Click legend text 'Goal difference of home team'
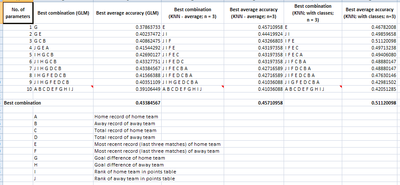The height and width of the screenshot is (185, 400). 130,158
